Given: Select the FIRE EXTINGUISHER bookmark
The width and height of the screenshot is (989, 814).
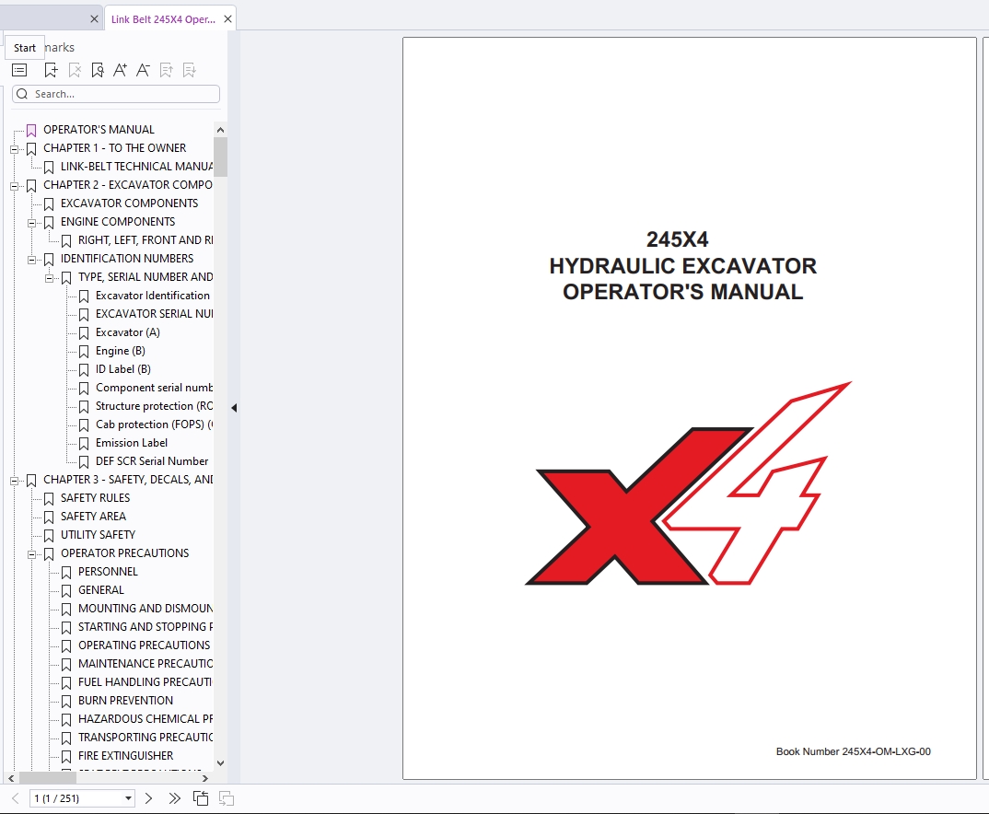Looking at the screenshot, I should [x=125, y=756].
